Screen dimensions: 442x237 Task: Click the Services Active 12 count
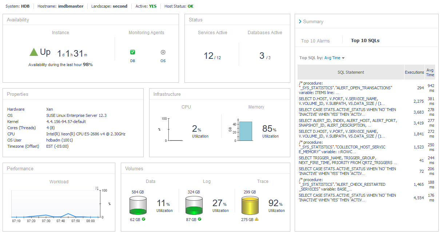tap(208, 56)
